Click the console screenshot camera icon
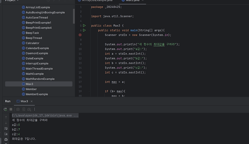Image resolution: width=249 pixels, height=144 pixels. (18, 109)
